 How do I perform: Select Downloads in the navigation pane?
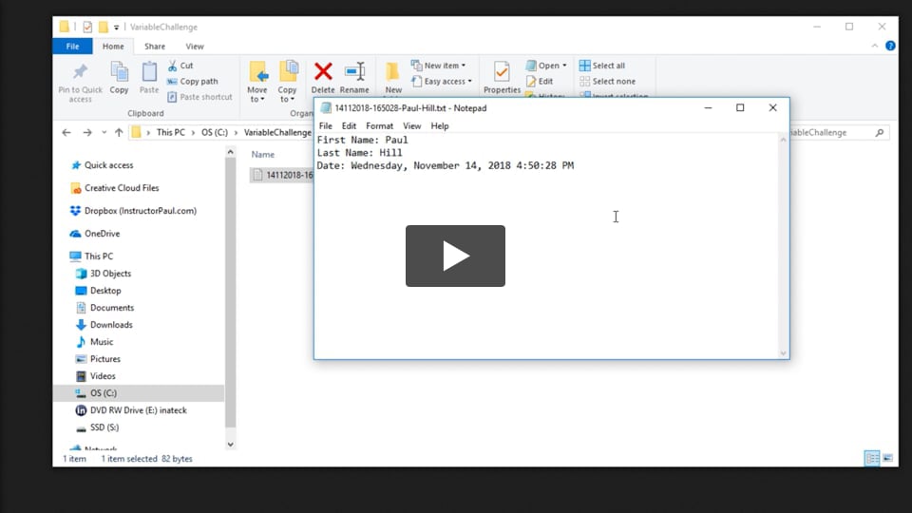click(111, 325)
